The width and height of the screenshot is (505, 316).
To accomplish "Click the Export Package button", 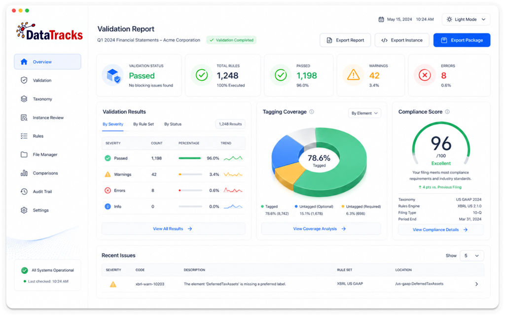I will [462, 40].
